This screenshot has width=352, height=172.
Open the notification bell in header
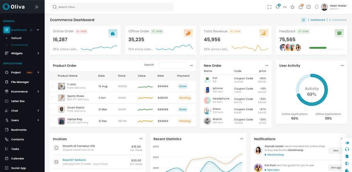point(277,7)
